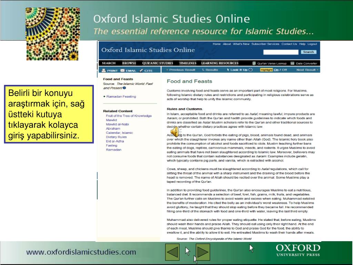Click the Search button
This screenshot has width=353, height=265.
coord(309,52)
